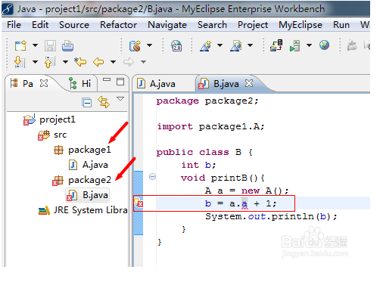Viewport: 383px width, 282px height.
Task: Click the 'package package2;' line
Action: [x=207, y=101]
